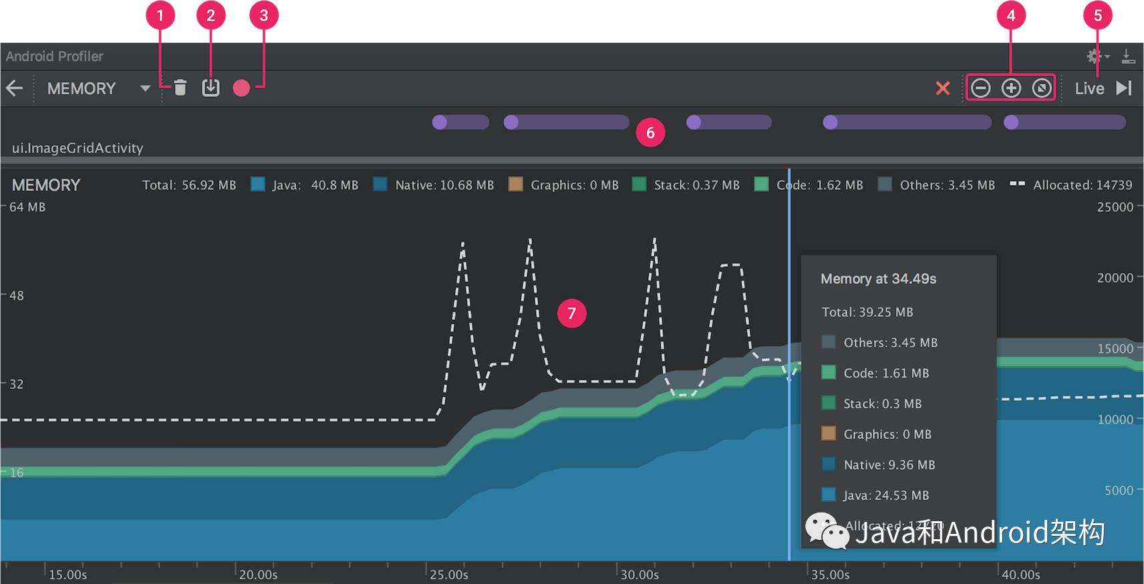
Task: Jump to live data with skip-to-end icon
Action: click(x=1124, y=88)
